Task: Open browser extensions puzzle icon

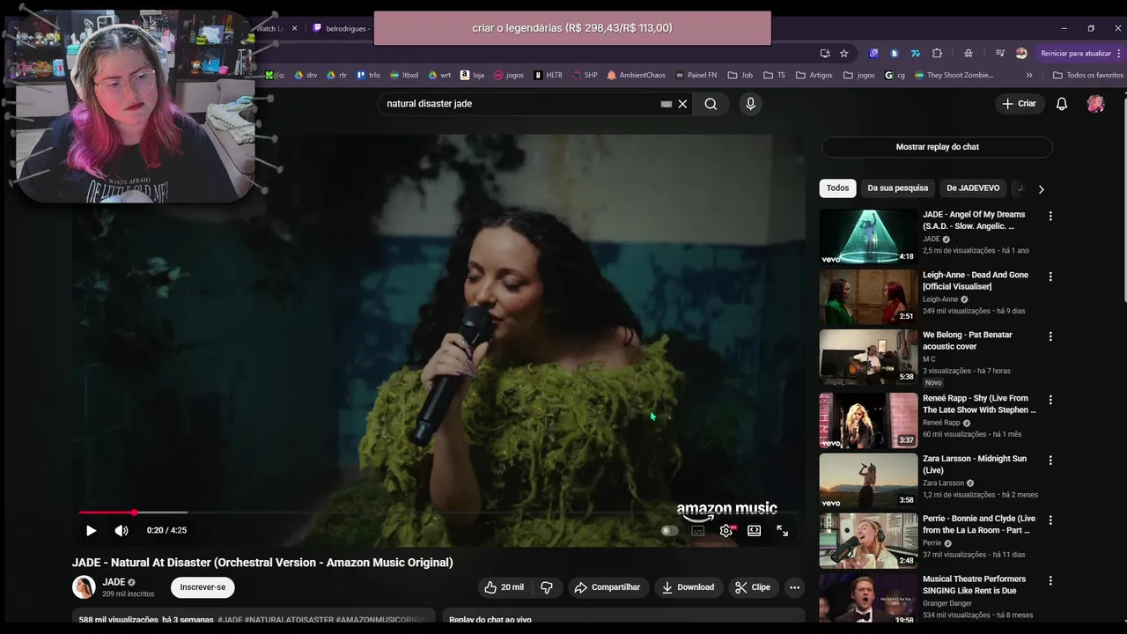Action: [x=937, y=53]
